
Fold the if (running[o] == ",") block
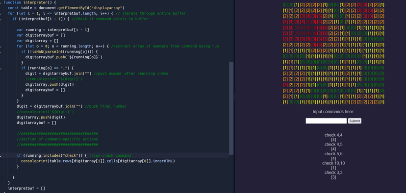pos(1,68)
